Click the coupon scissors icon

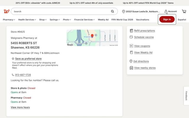131,46
